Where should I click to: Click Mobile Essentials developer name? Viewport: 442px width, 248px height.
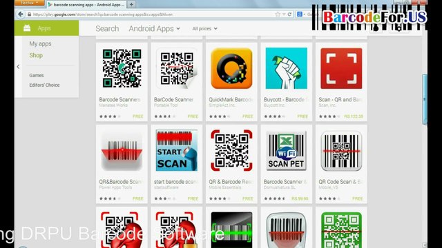click(x=225, y=187)
